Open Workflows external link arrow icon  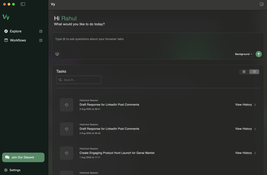41,40
